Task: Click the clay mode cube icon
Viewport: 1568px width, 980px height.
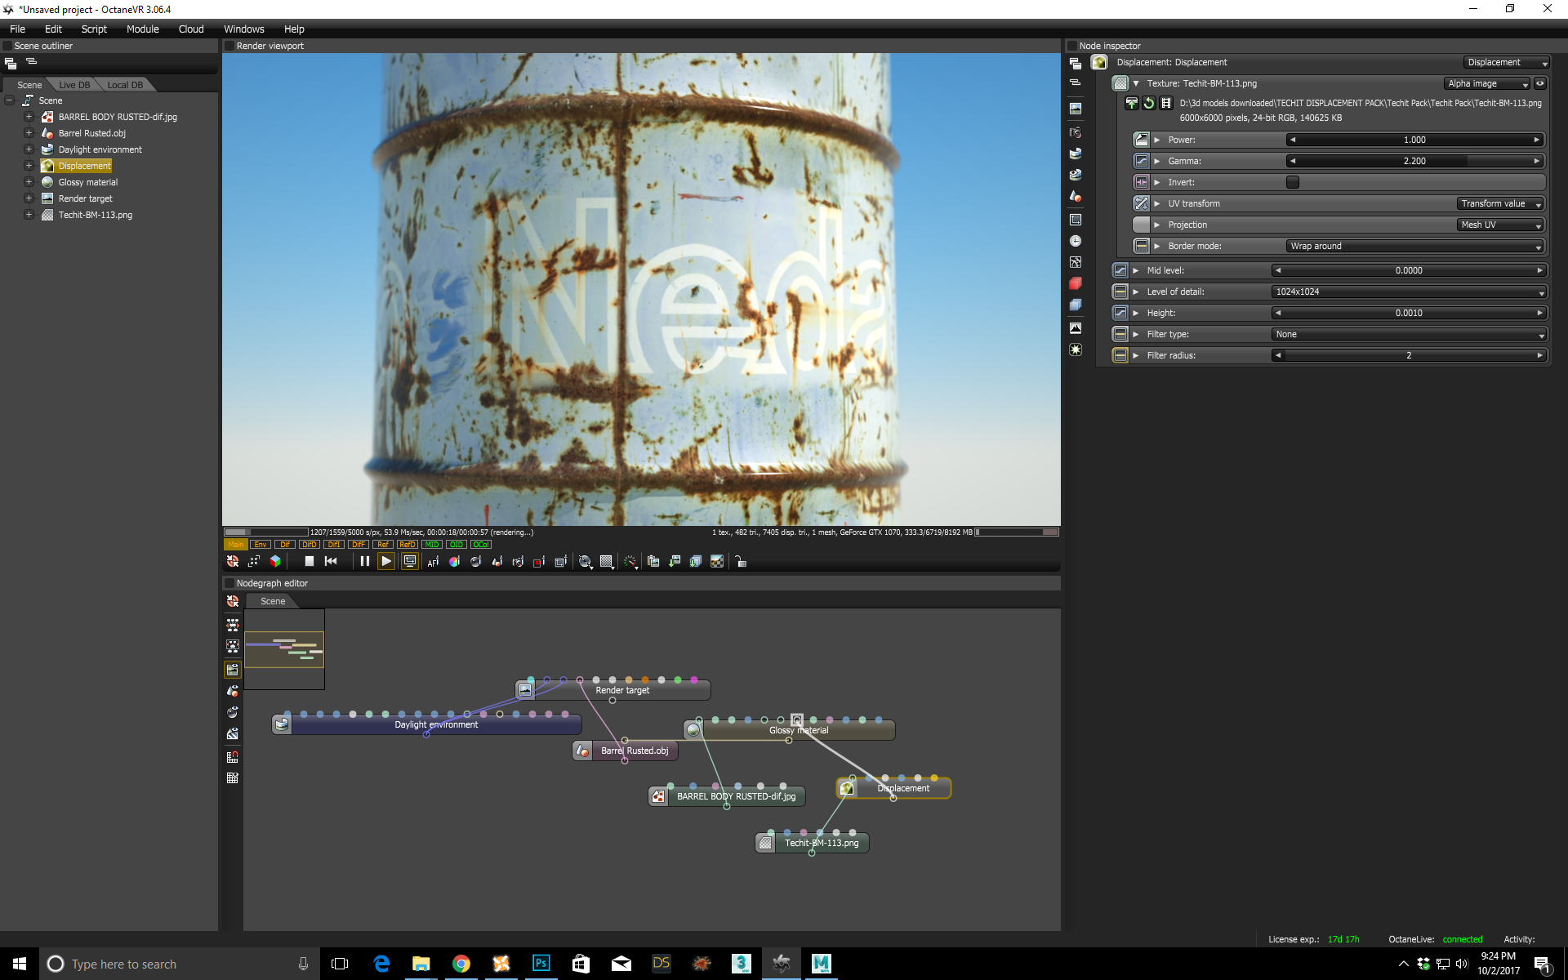Action: (x=275, y=561)
